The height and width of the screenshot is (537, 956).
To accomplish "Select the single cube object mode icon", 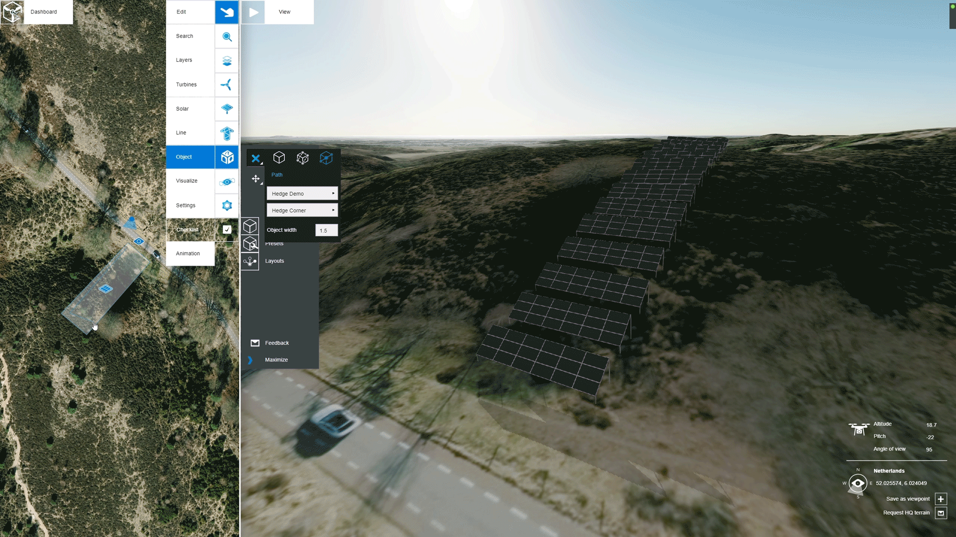I will click(279, 158).
